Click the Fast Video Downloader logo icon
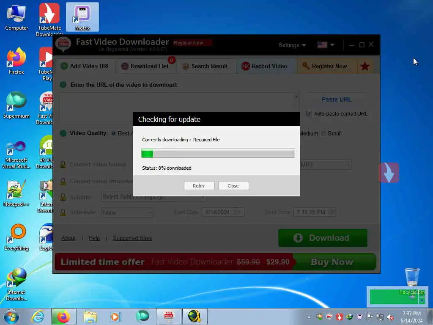Viewport: 433px width, 325px height. (63, 44)
